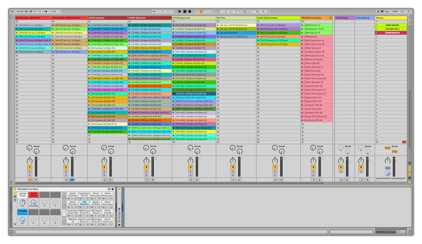Arm track 1 for recording
Screen dimensions: 422x244
[30, 175]
